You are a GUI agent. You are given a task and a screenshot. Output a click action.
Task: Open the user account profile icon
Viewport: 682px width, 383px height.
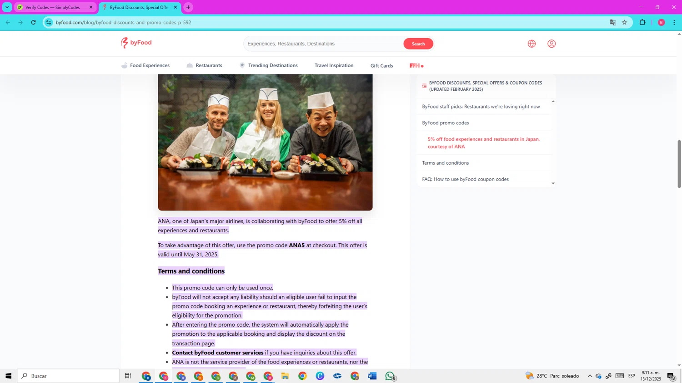point(552,44)
